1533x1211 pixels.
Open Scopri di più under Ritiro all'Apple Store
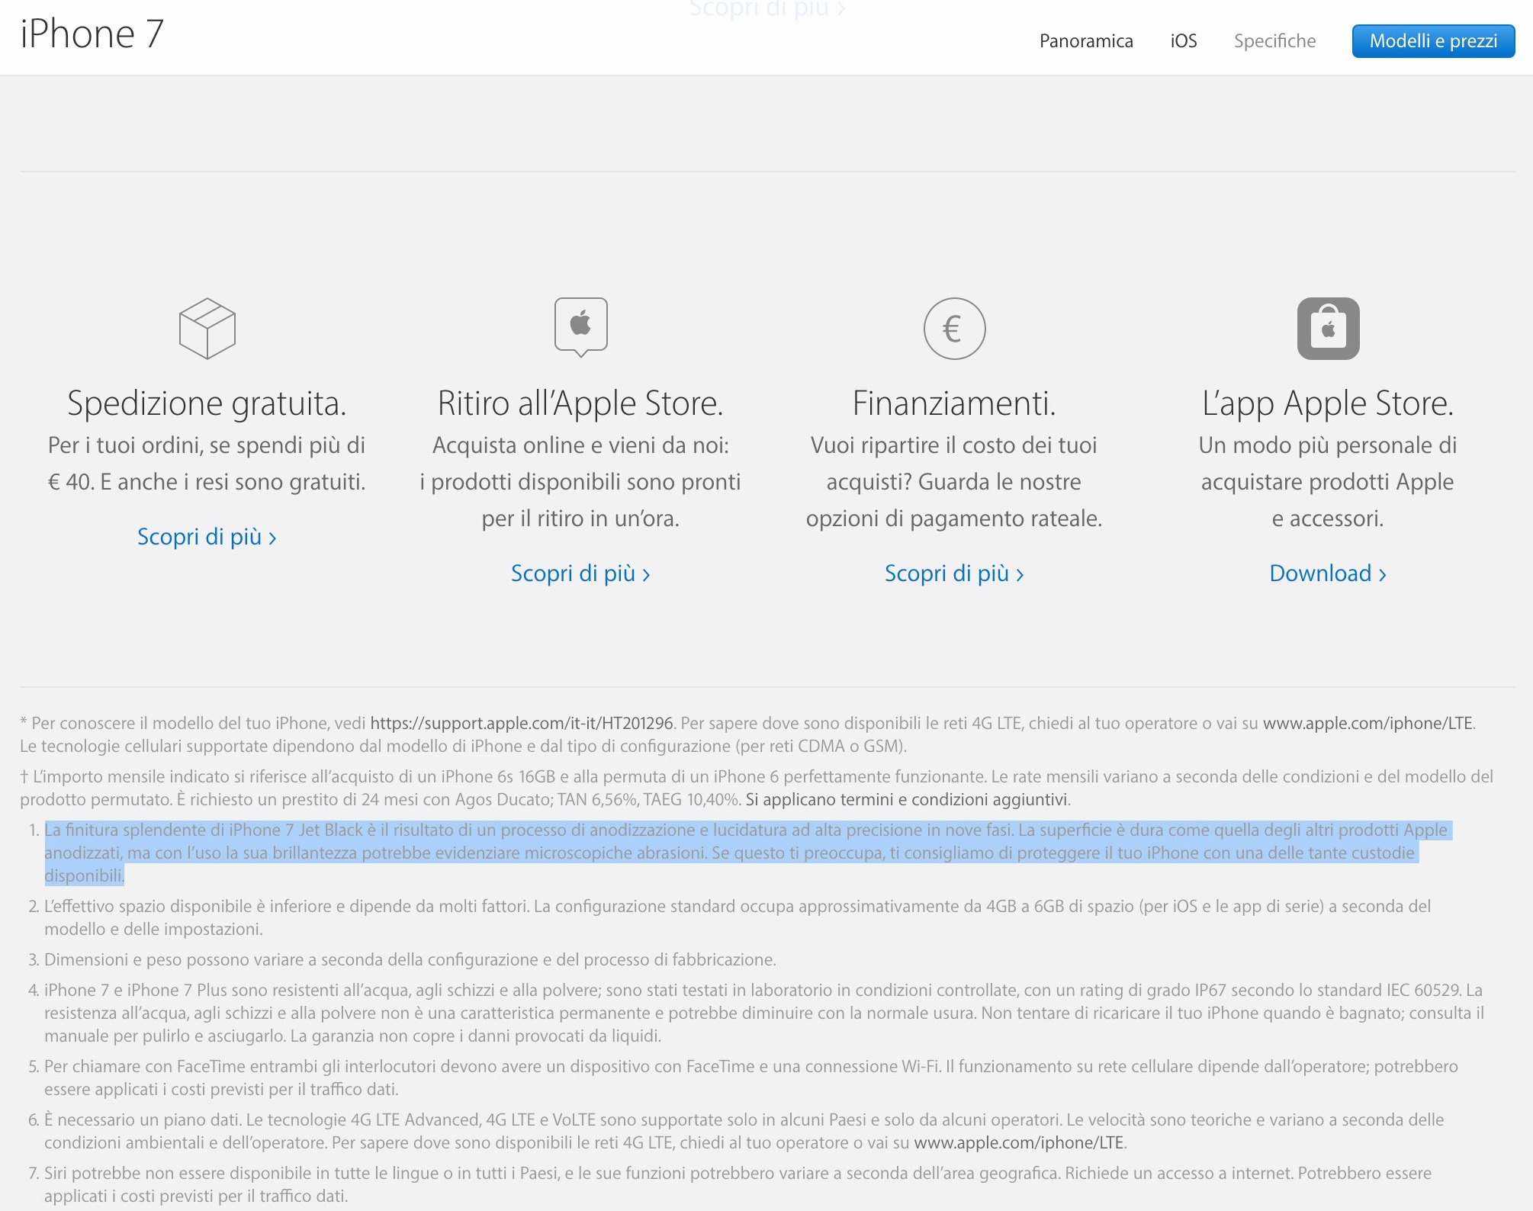pyautogui.click(x=580, y=573)
